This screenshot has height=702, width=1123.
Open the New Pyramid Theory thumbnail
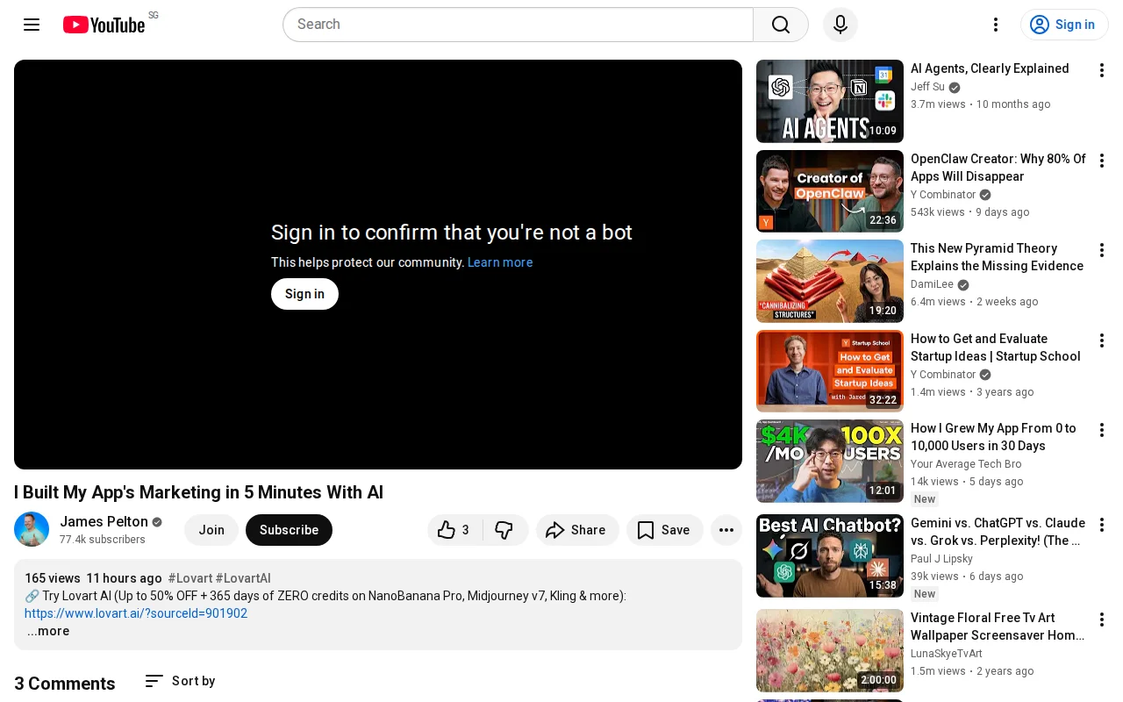(x=830, y=281)
